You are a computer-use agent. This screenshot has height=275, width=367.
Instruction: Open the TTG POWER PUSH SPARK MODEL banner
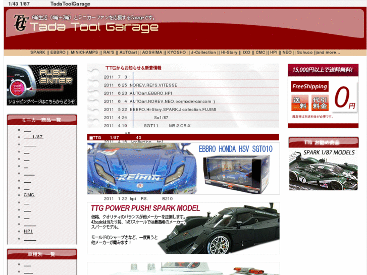click(184, 228)
